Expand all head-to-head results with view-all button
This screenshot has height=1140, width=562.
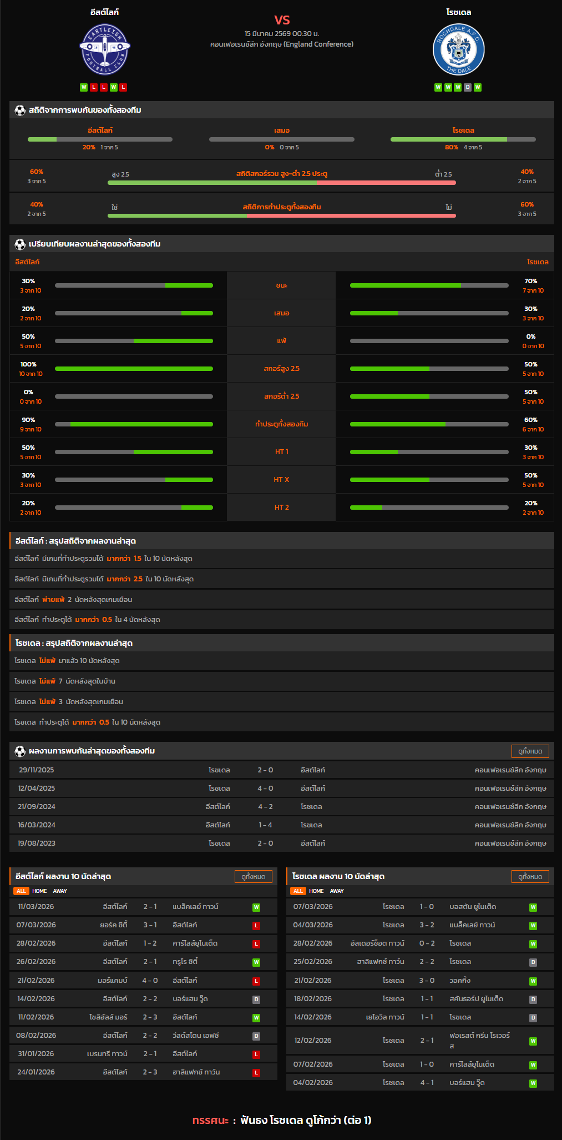[530, 751]
